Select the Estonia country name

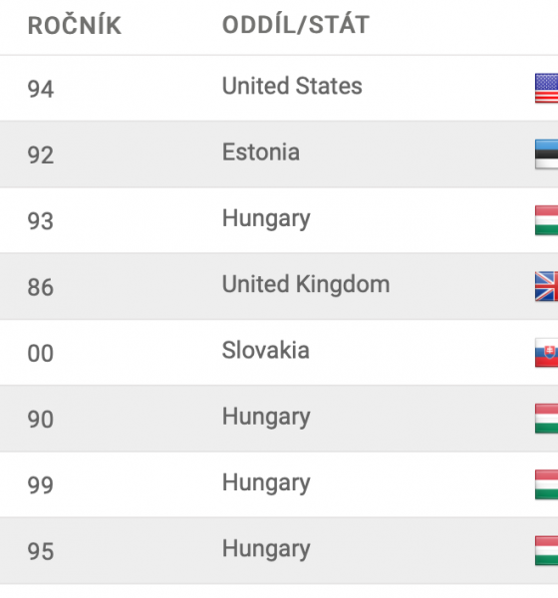coord(261,152)
